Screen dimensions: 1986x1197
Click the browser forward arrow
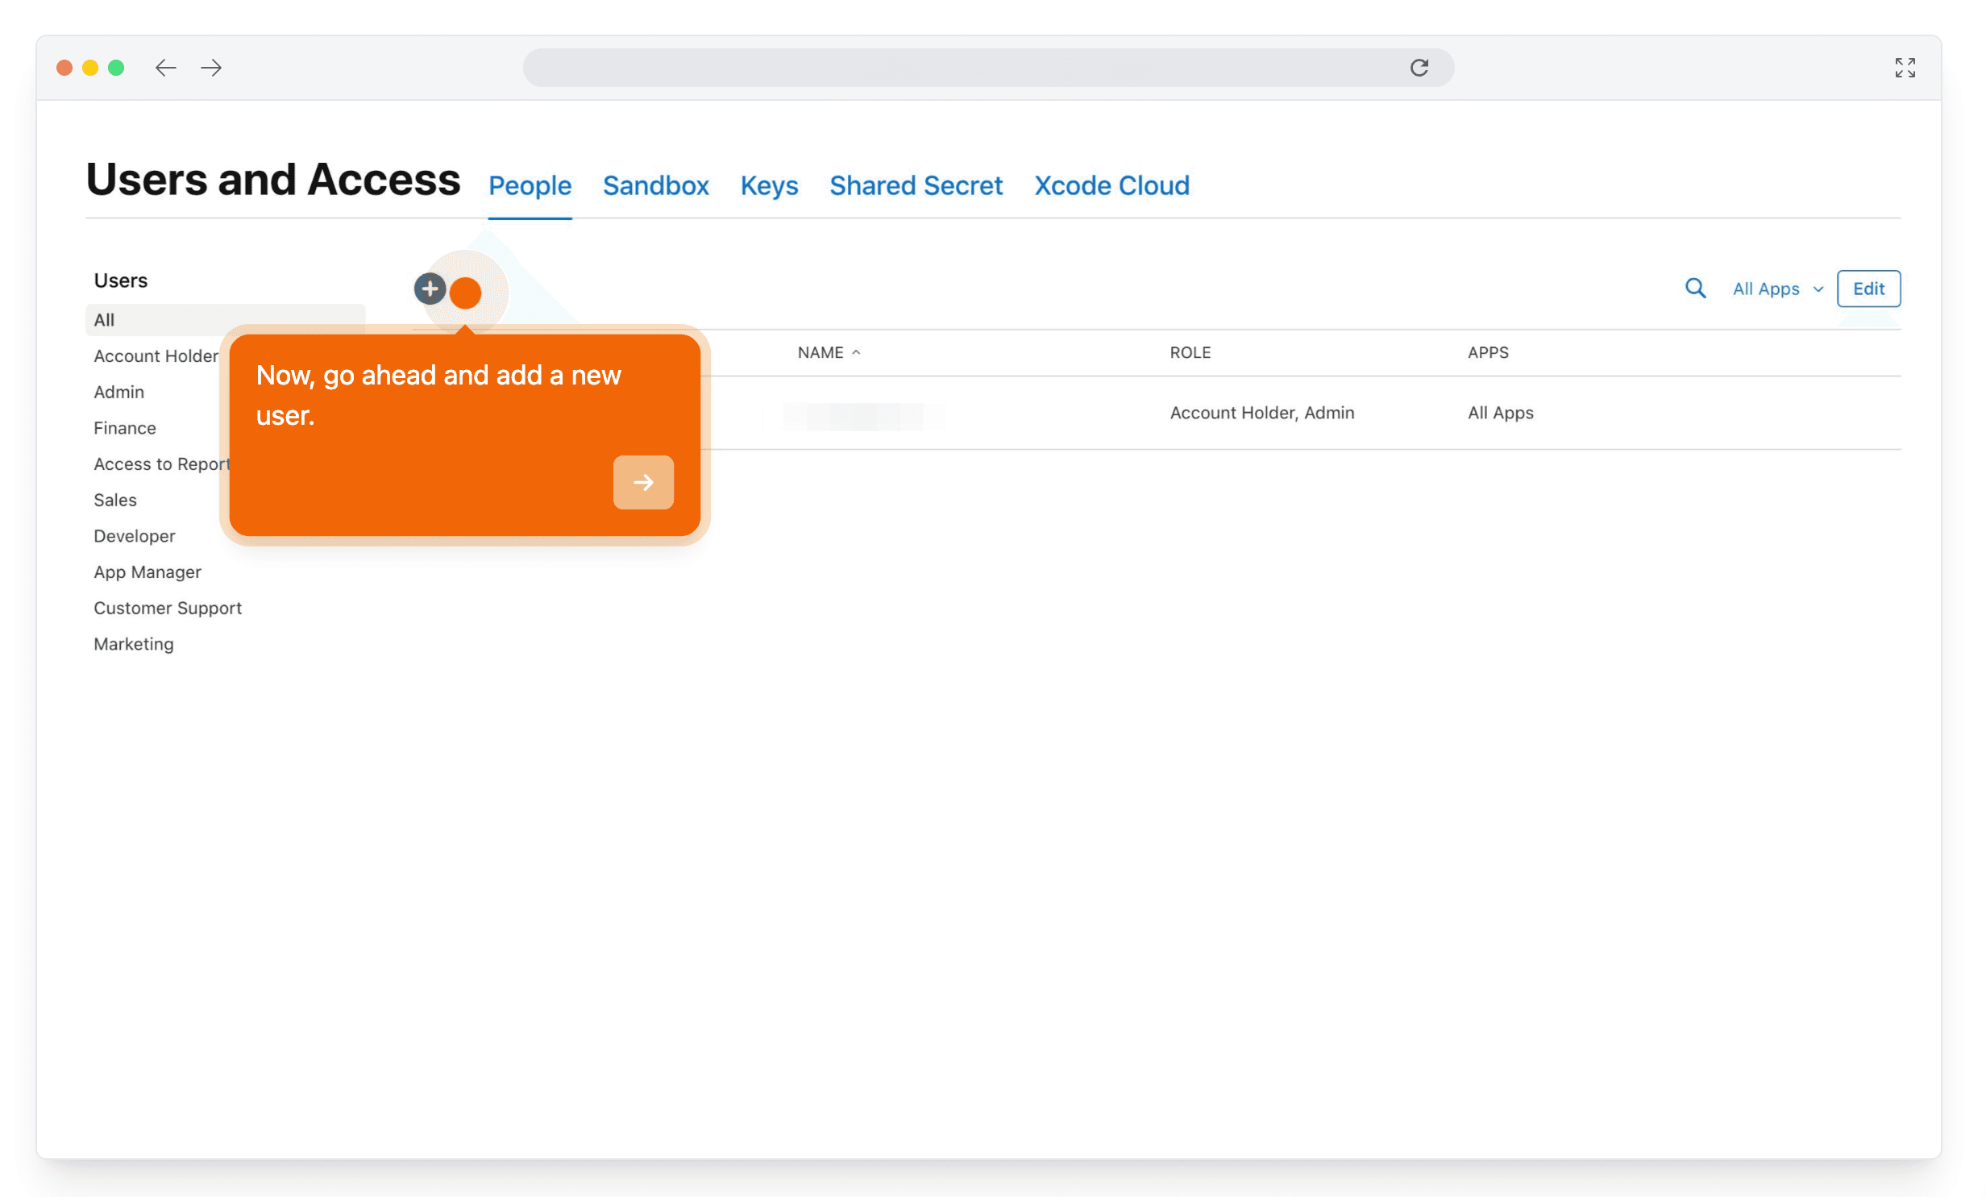tap(211, 68)
